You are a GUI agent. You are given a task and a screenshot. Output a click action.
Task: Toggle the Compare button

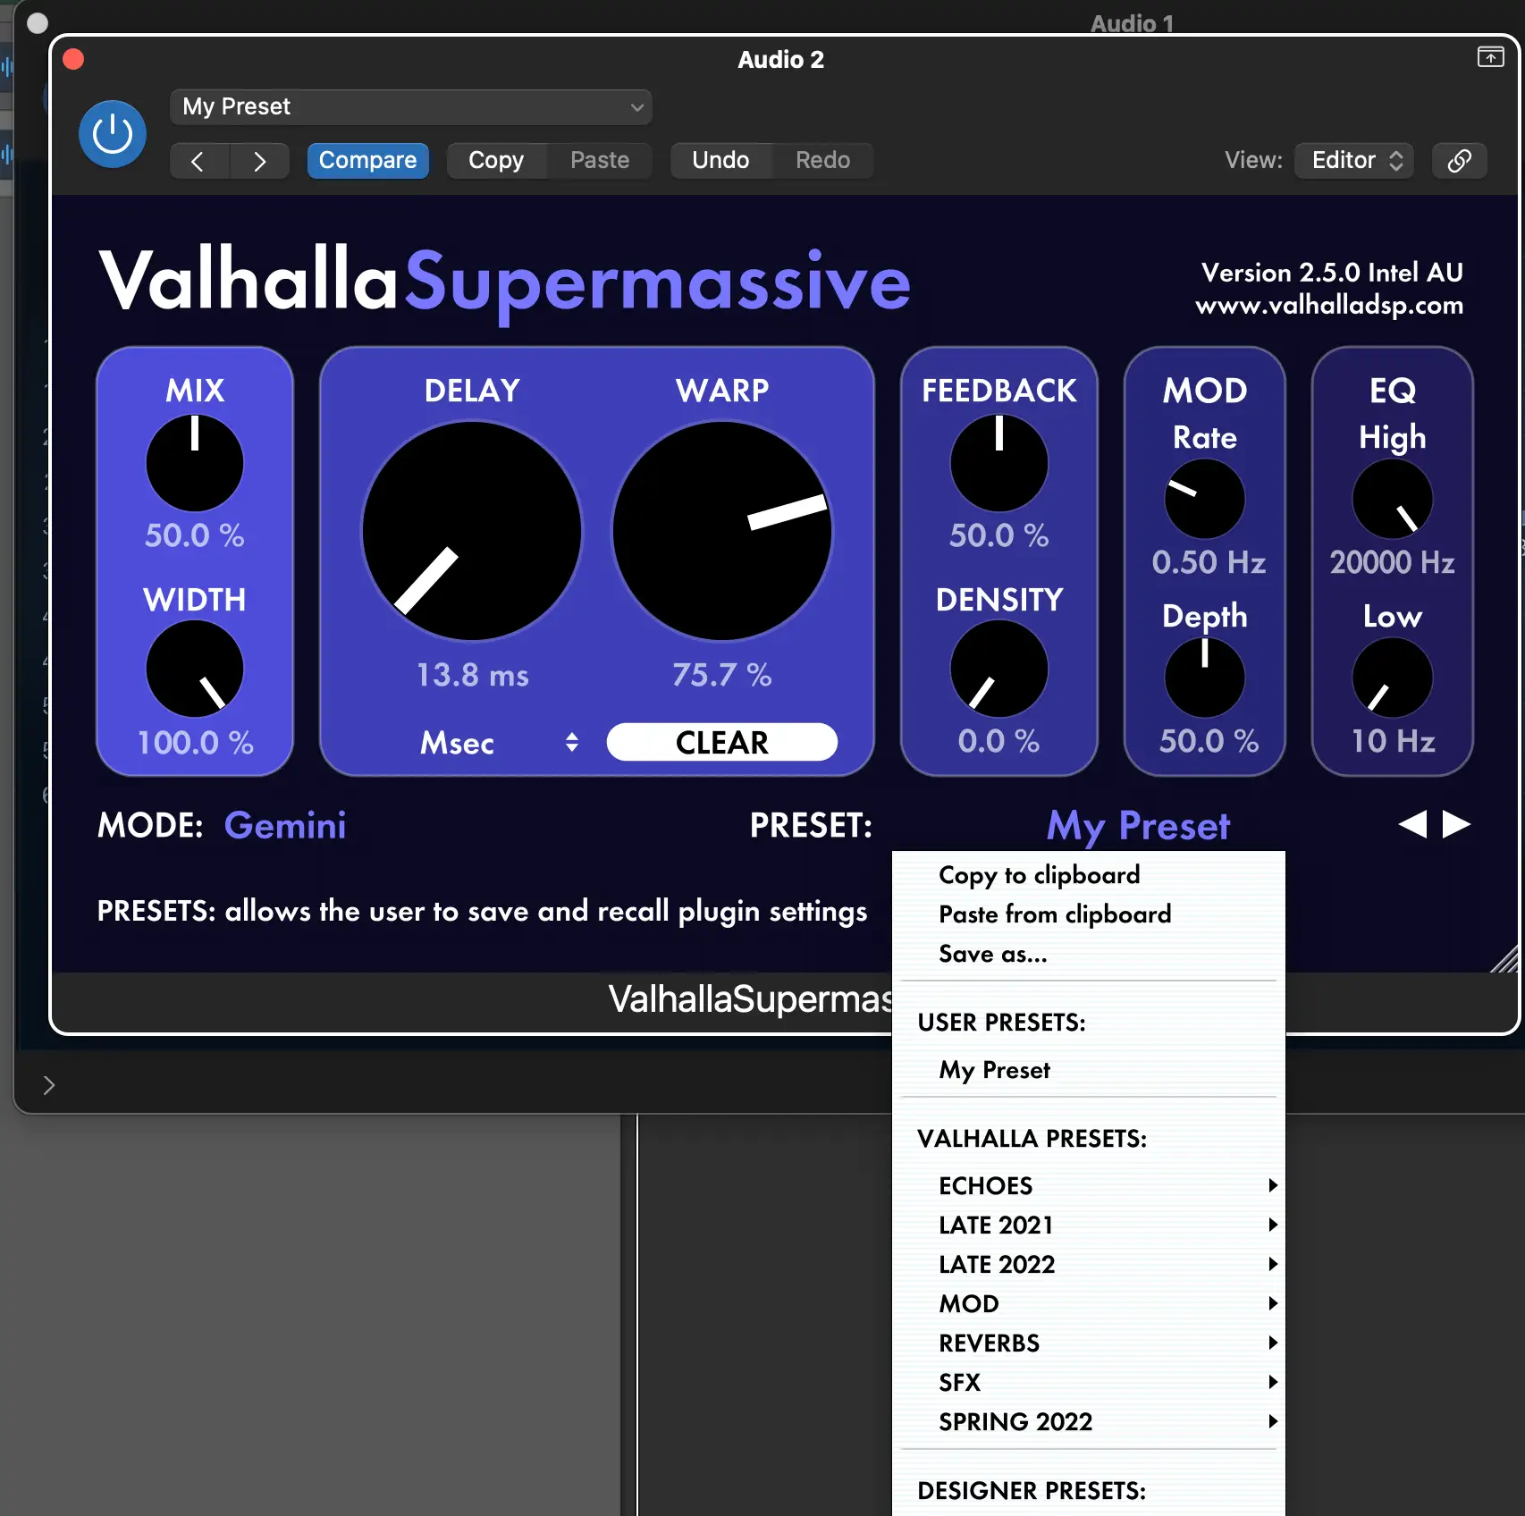(367, 161)
